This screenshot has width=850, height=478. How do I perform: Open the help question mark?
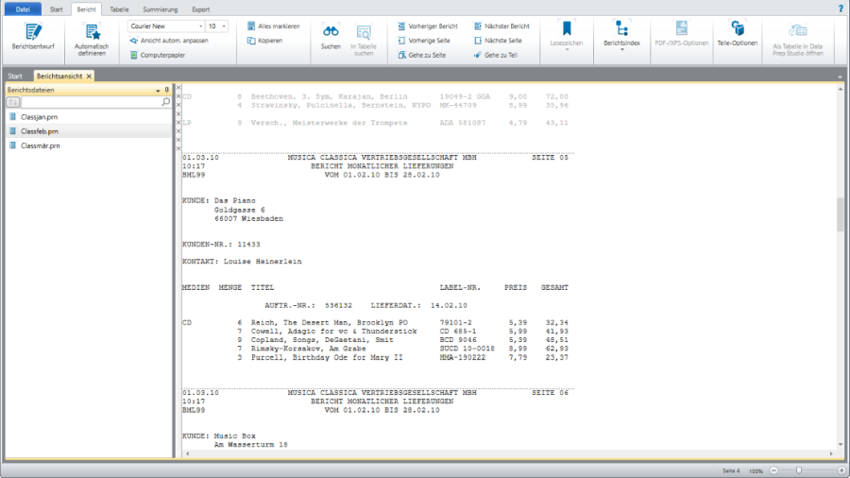841,9
